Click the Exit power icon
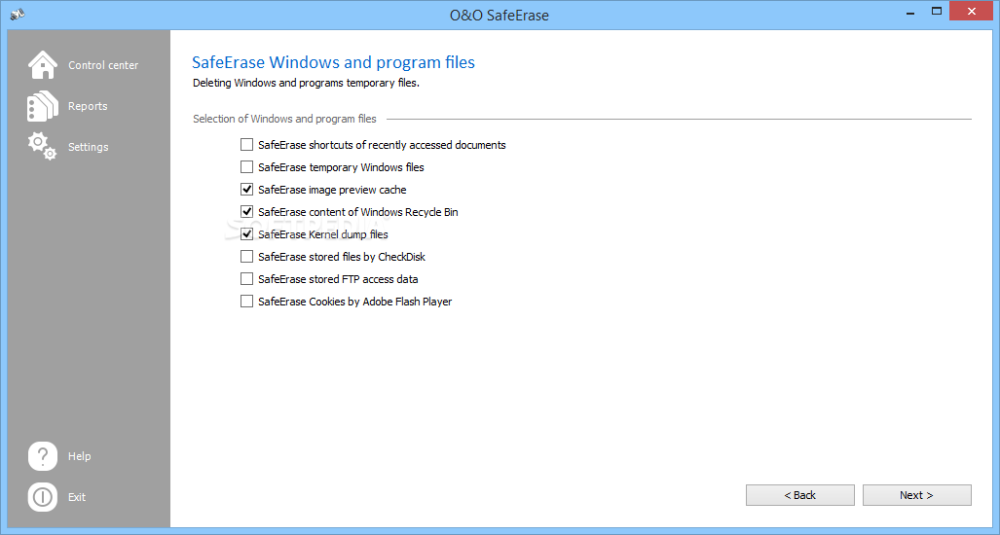This screenshot has width=1000, height=535. (x=43, y=497)
